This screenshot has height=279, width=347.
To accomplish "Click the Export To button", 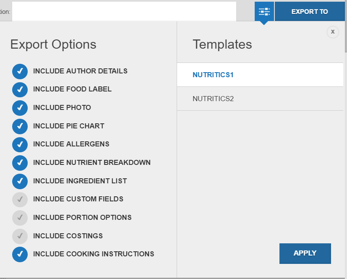I will pyautogui.click(x=310, y=12).
